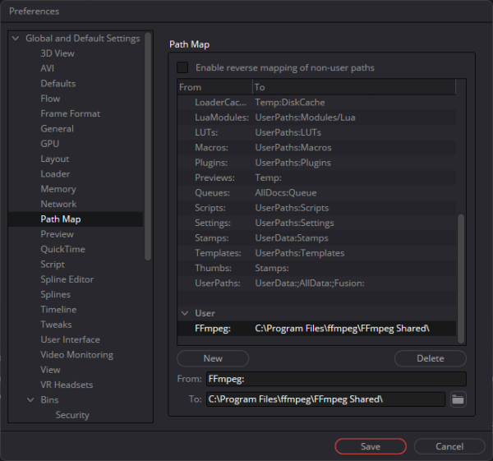Enable reverse mapping of non-user paths
The height and width of the screenshot is (461, 493).
pyautogui.click(x=182, y=67)
